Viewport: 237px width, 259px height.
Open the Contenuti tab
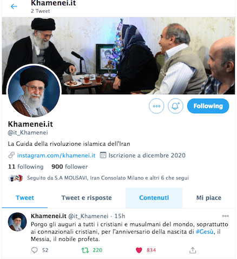[x=154, y=198]
